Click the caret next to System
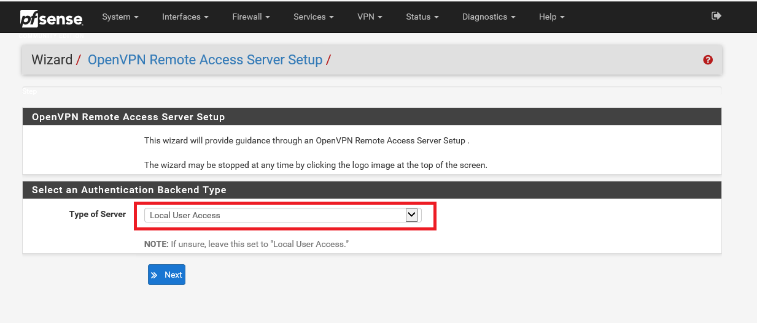 [136, 17]
